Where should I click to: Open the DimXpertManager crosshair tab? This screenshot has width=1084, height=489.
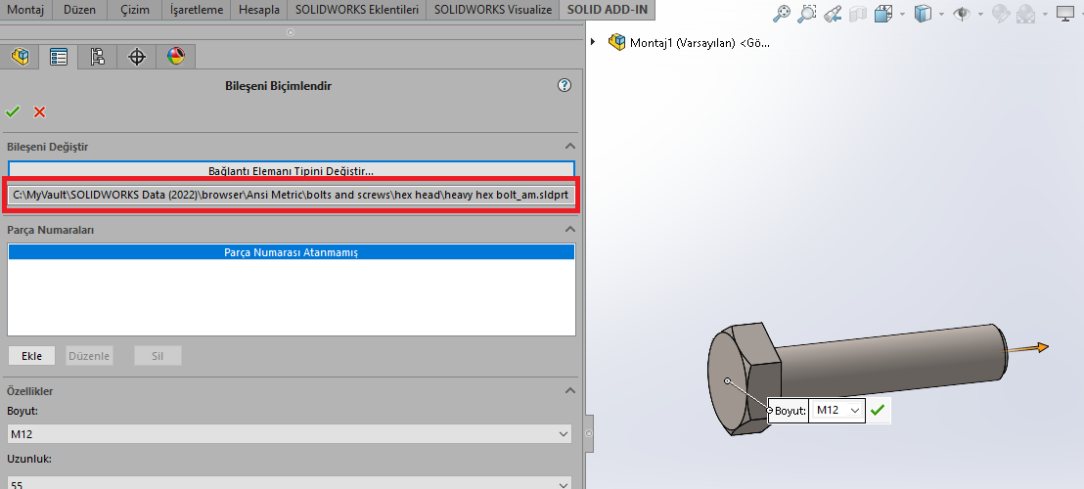[x=137, y=57]
